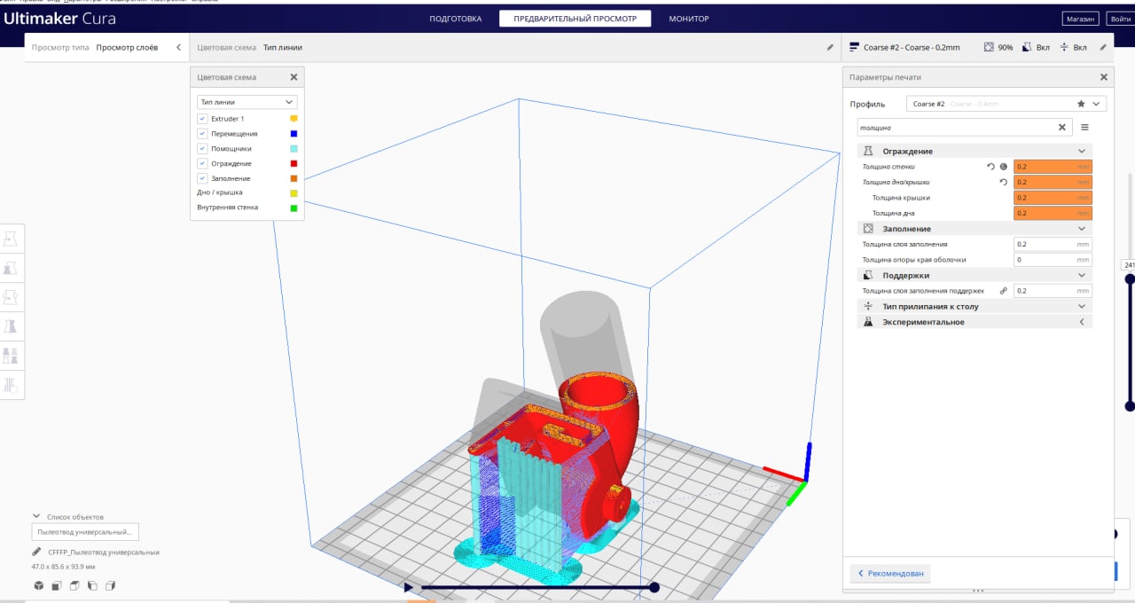The height and width of the screenshot is (603, 1135).
Task: Switch to right side view cube icon
Action: click(111, 585)
